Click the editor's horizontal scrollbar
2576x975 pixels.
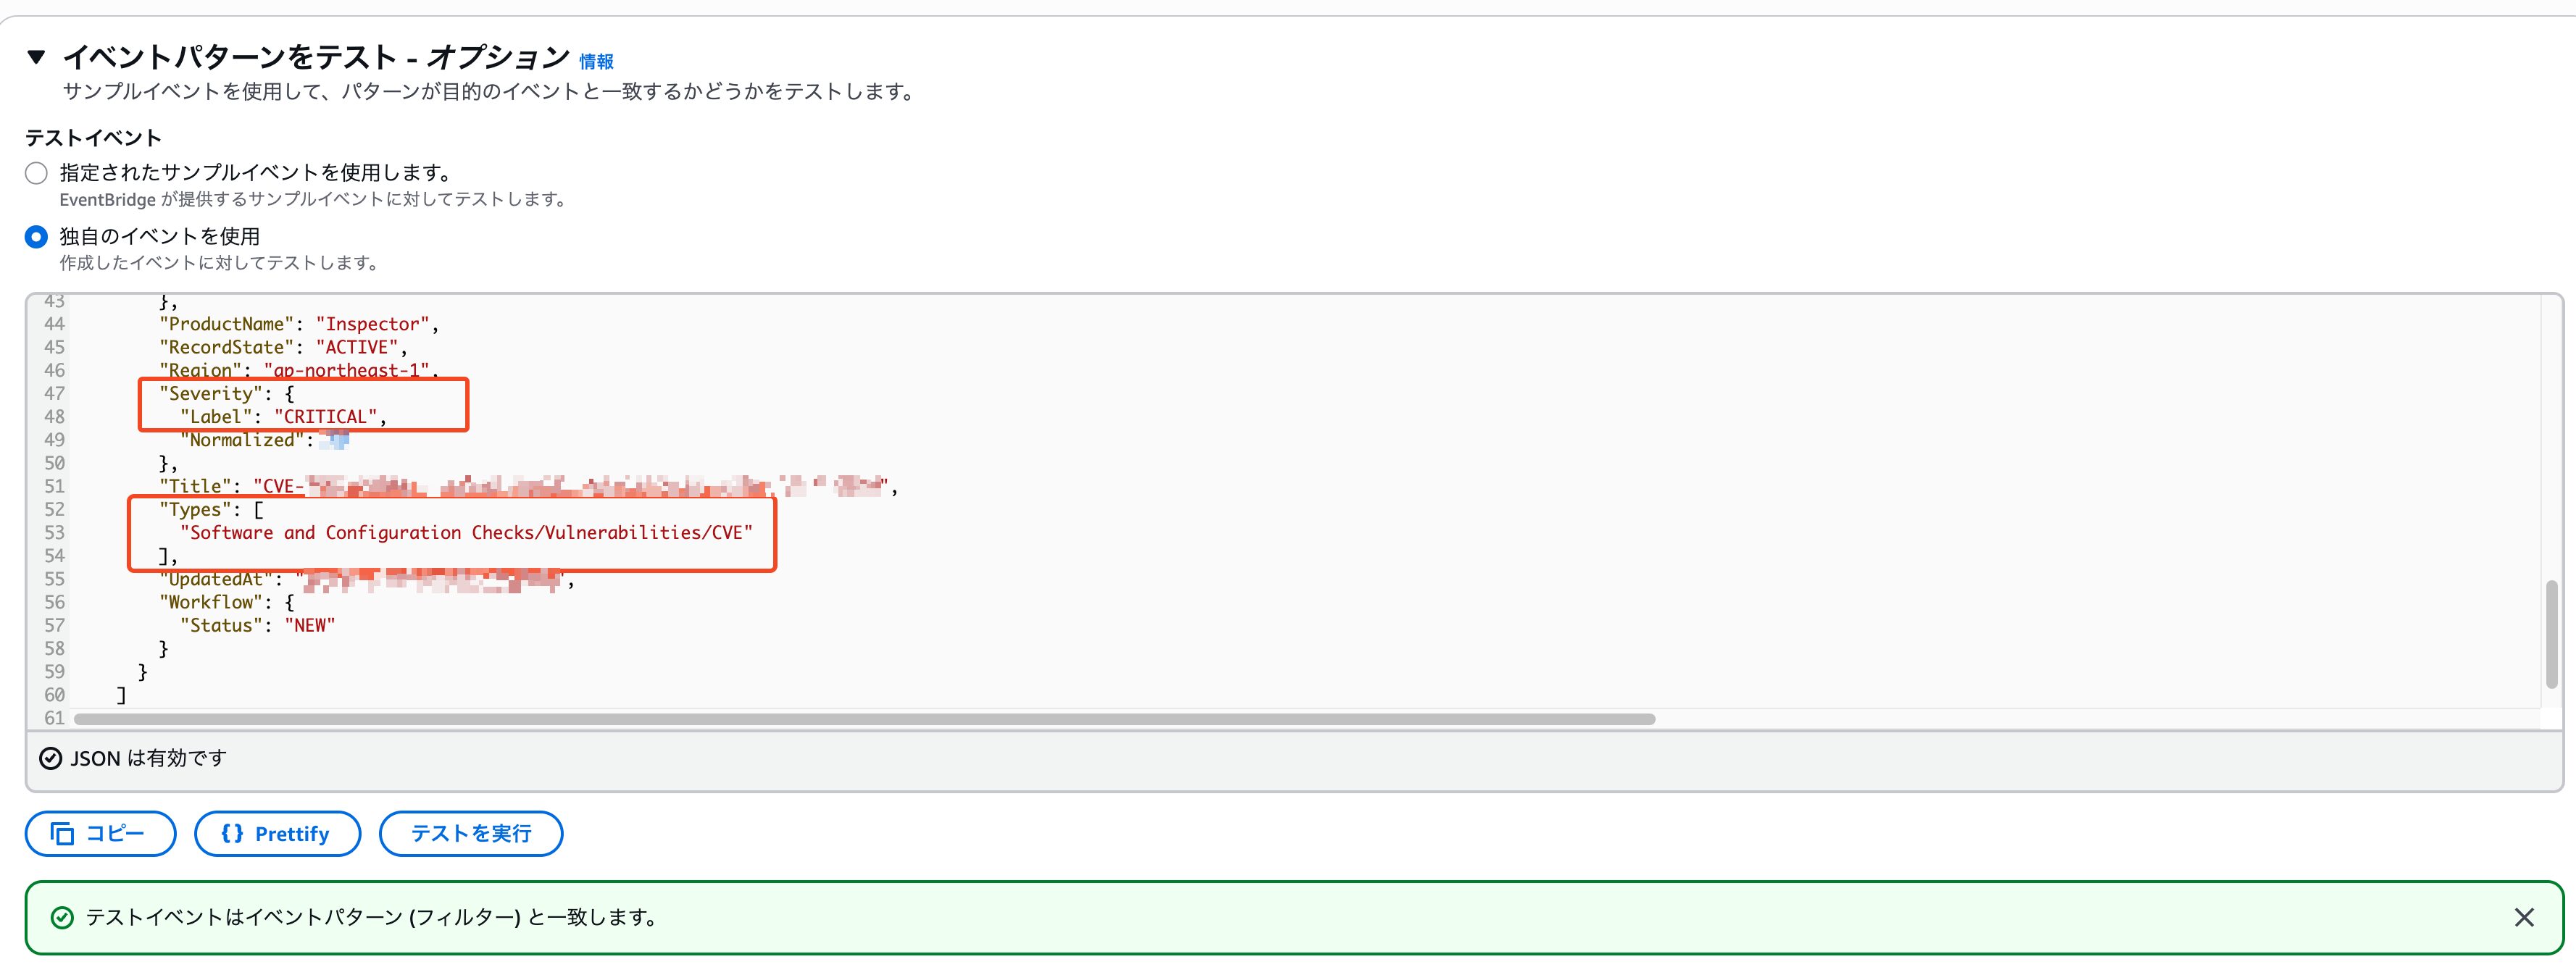[x=864, y=719]
